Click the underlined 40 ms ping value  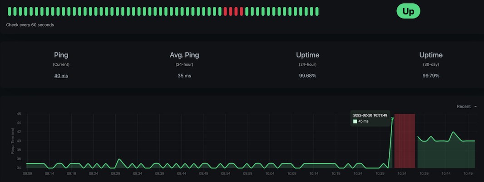coord(61,76)
